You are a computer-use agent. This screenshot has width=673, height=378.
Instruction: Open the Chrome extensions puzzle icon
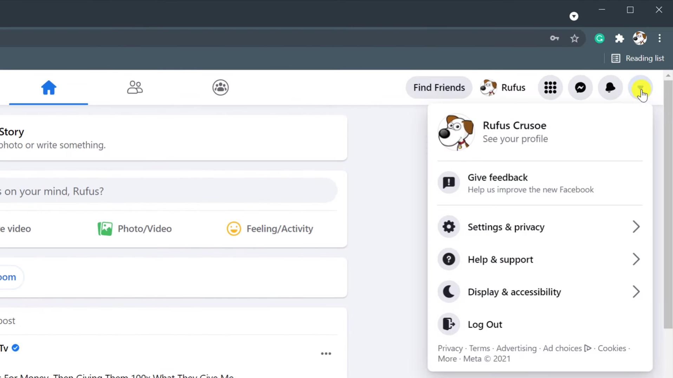pyautogui.click(x=619, y=38)
